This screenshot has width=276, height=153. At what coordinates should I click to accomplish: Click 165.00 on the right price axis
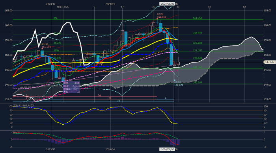pos(267,11)
